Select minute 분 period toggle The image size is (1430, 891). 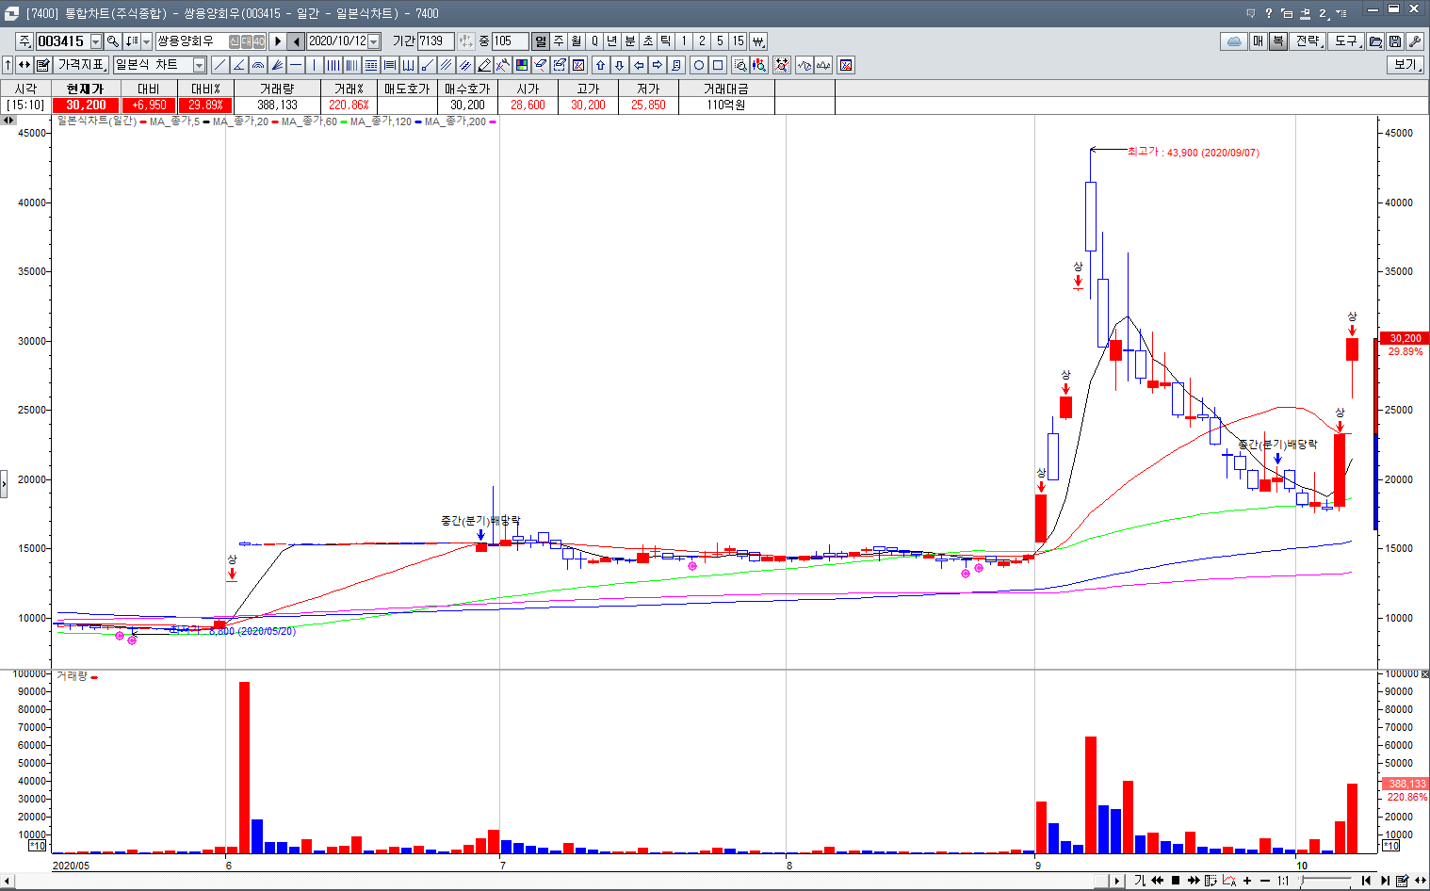coord(630,41)
